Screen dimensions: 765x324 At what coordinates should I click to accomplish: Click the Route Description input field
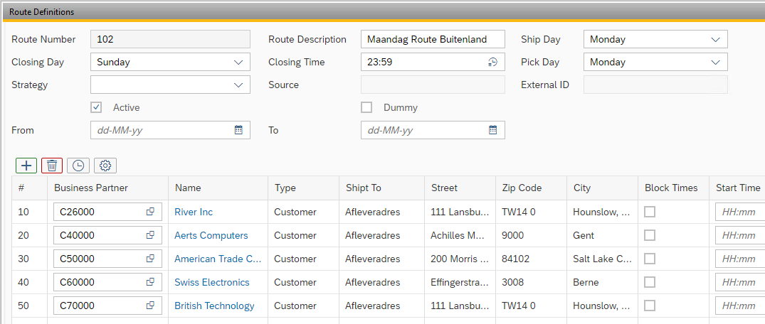432,39
